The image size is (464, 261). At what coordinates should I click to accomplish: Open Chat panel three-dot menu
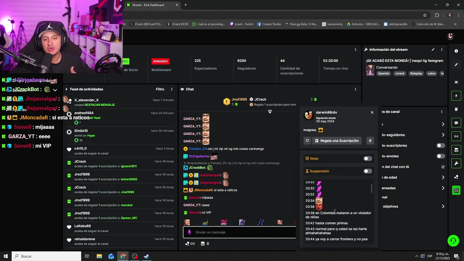(355, 89)
